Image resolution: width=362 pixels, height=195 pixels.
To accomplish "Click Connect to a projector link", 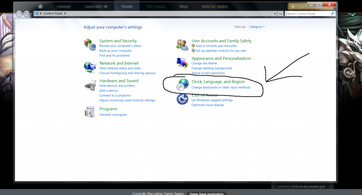I will click(x=115, y=96).
